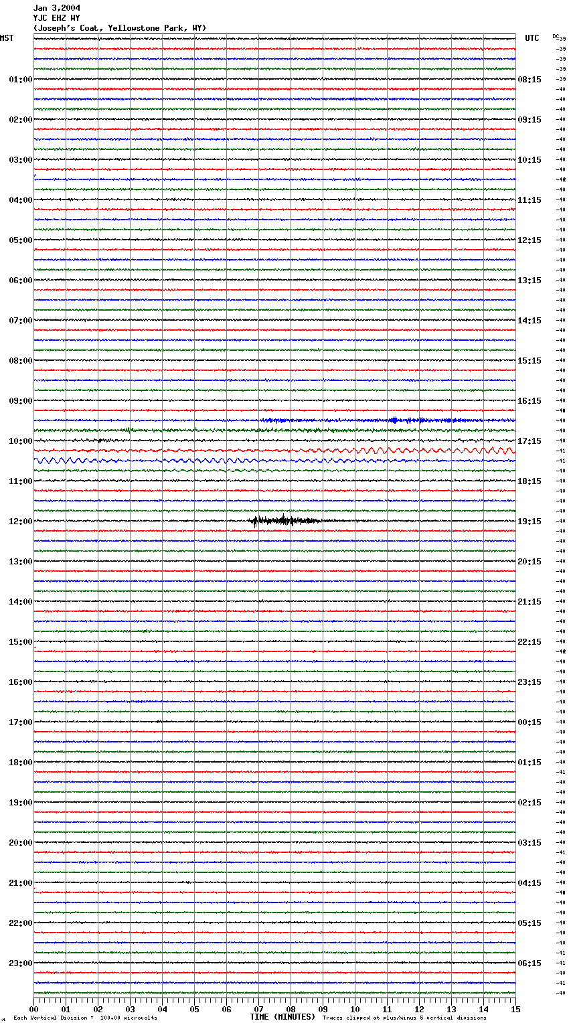Screen dimensions: 569x1027
Task: Click the "Each Vertical Division = 100.00 microvolts" note
Action: tap(85, 1018)
